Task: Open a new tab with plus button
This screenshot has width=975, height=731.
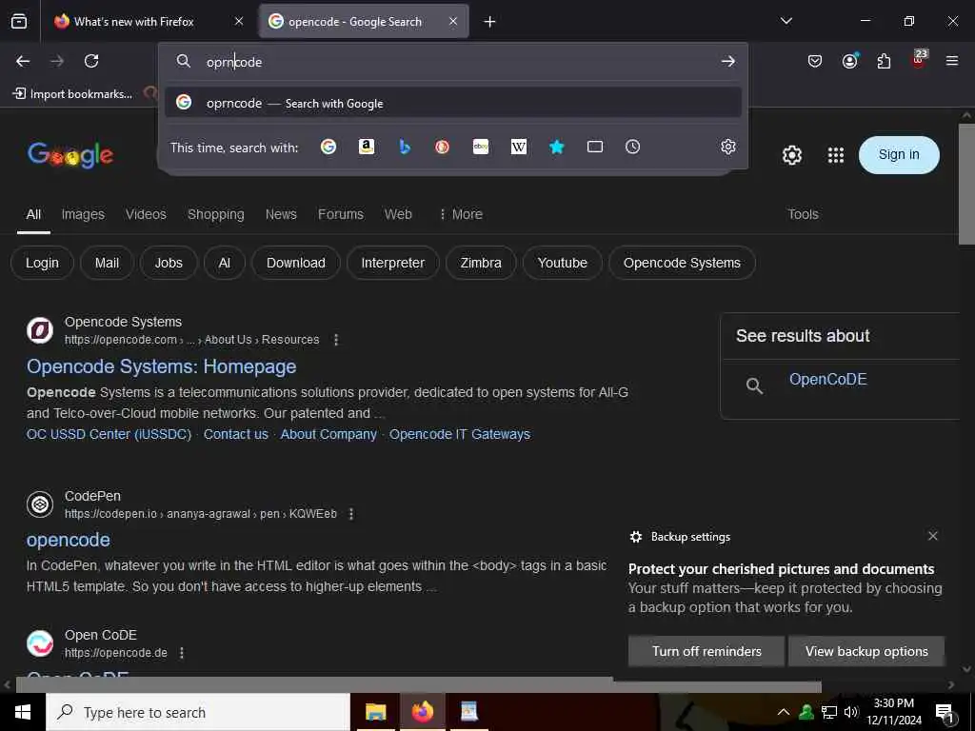Action: 489,22
